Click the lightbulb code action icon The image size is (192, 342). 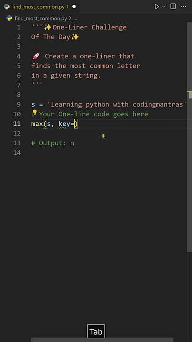(35, 112)
